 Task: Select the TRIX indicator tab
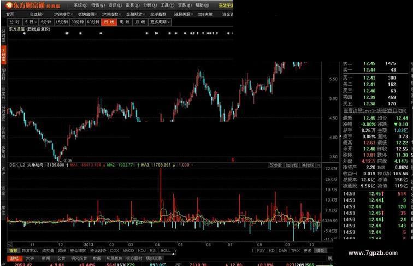click(x=295, y=251)
